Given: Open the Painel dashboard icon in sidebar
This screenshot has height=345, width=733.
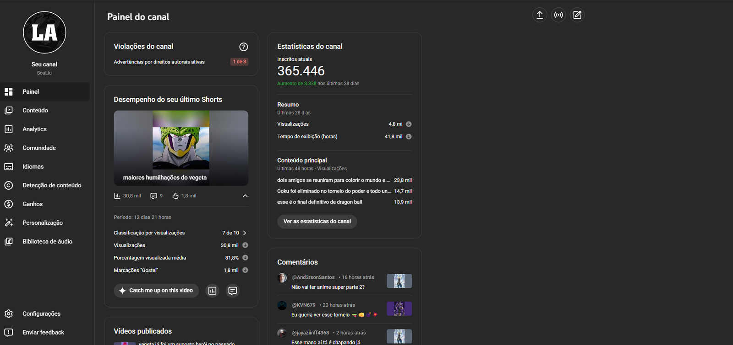Looking at the screenshot, I should pyautogui.click(x=9, y=92).
